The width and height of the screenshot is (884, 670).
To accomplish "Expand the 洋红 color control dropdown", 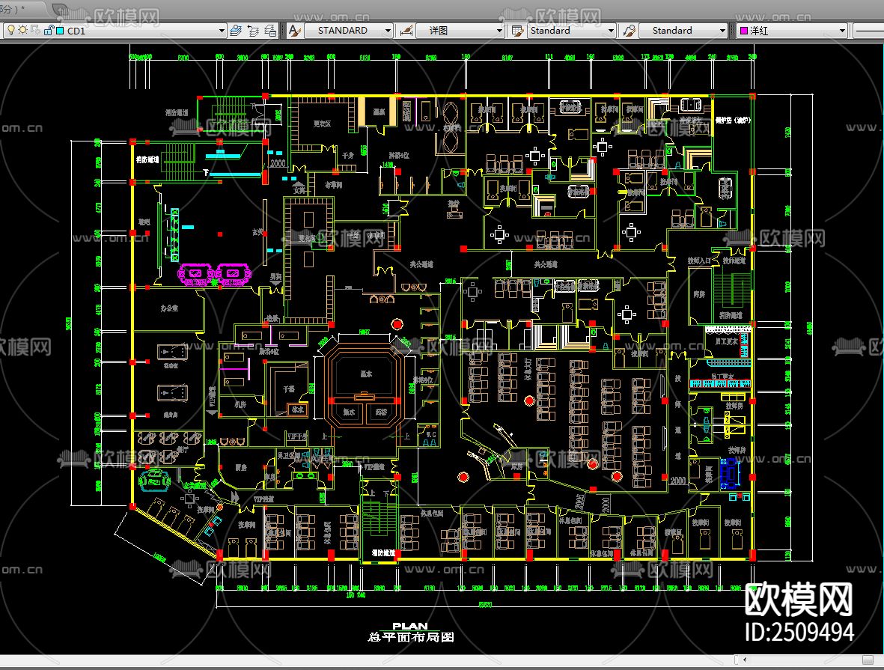I will (x=842, y=31).
